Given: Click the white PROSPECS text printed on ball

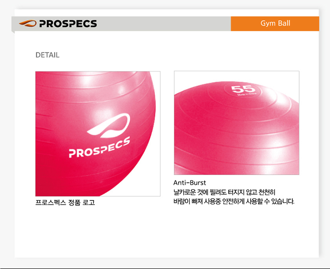Looking at the screenshot, I should (x=99, y=147).
